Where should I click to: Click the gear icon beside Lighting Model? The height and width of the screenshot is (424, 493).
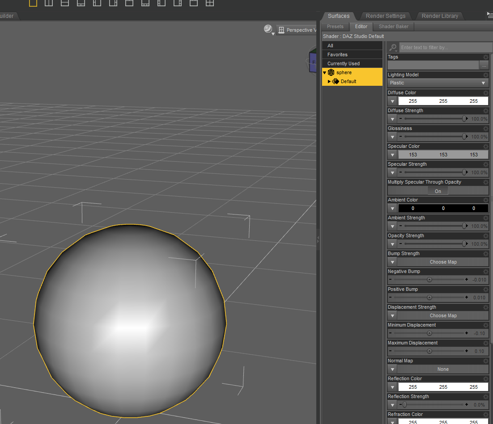pos(485,75)
